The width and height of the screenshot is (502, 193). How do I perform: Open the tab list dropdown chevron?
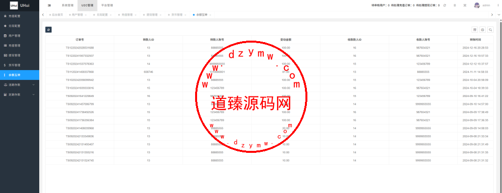point(499,15)
